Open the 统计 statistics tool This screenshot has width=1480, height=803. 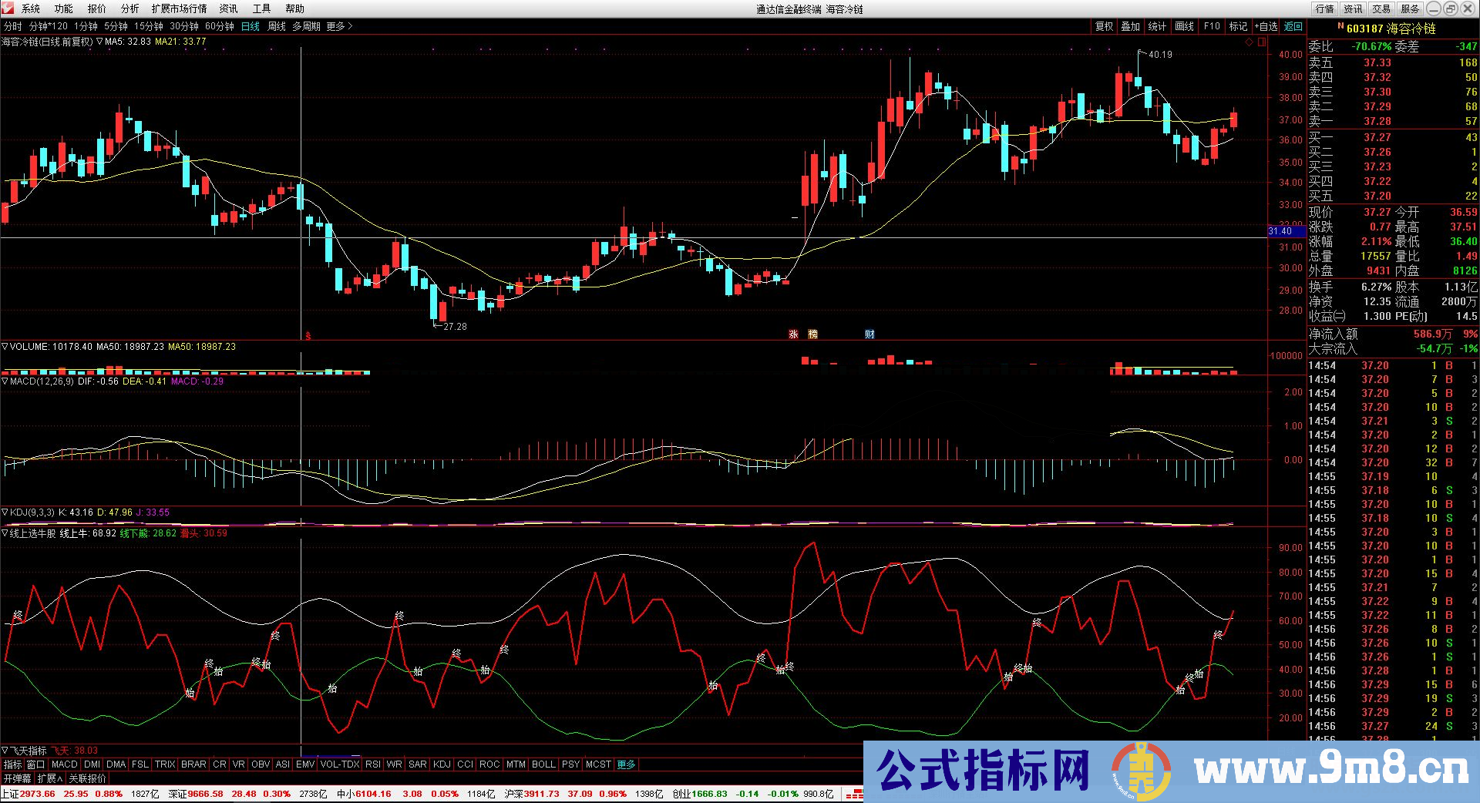coord(1157,25)
